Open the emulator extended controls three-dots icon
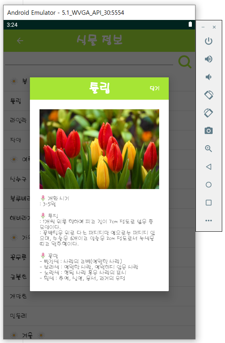This screenshot has width=225, height=343. pos(209,221)
